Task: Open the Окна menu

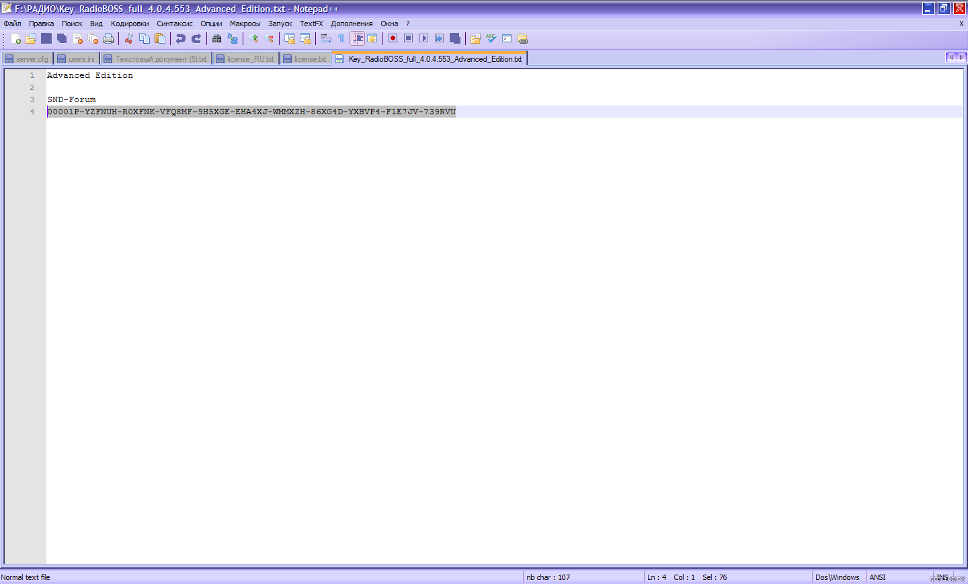Action: [x=389, y=24]
